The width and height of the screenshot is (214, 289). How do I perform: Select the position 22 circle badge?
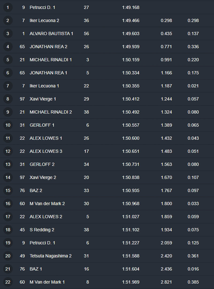(x=8, y=282)
